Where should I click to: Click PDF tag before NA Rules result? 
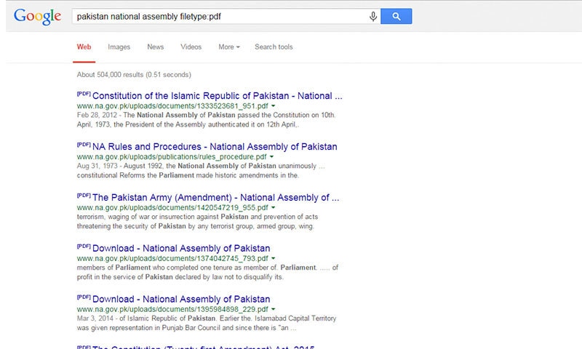click(84, 145)
